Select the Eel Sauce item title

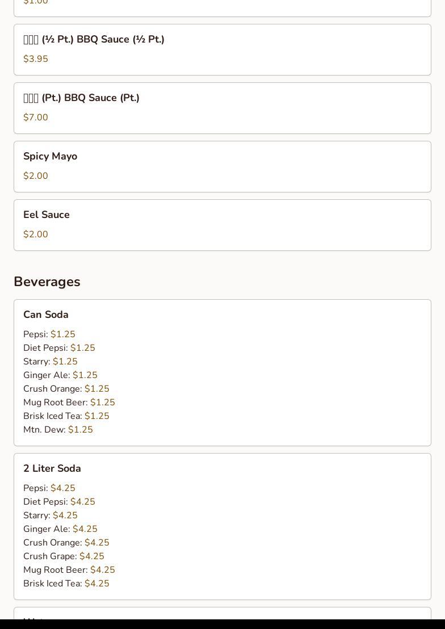(x=47, y=215)
